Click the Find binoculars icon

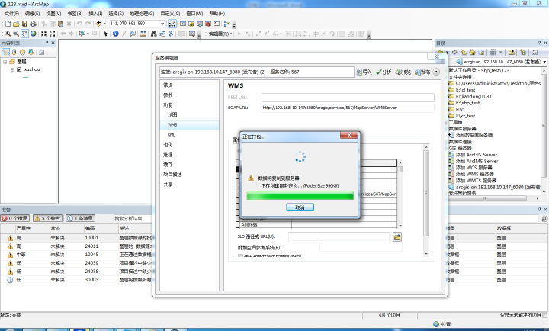tap(153, 34)
